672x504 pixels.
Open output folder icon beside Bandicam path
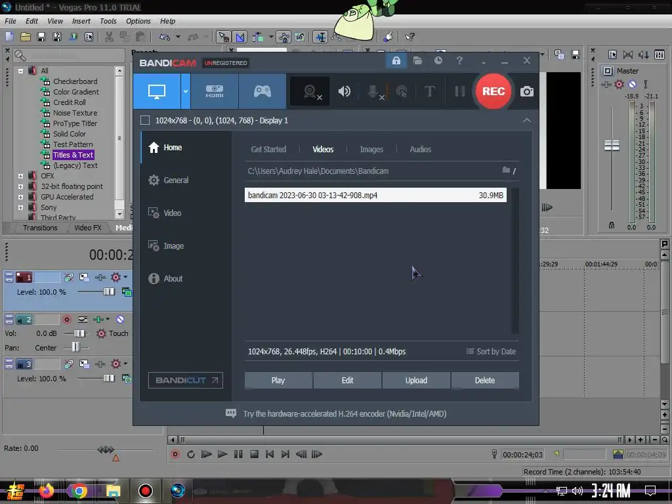[506, 170]
